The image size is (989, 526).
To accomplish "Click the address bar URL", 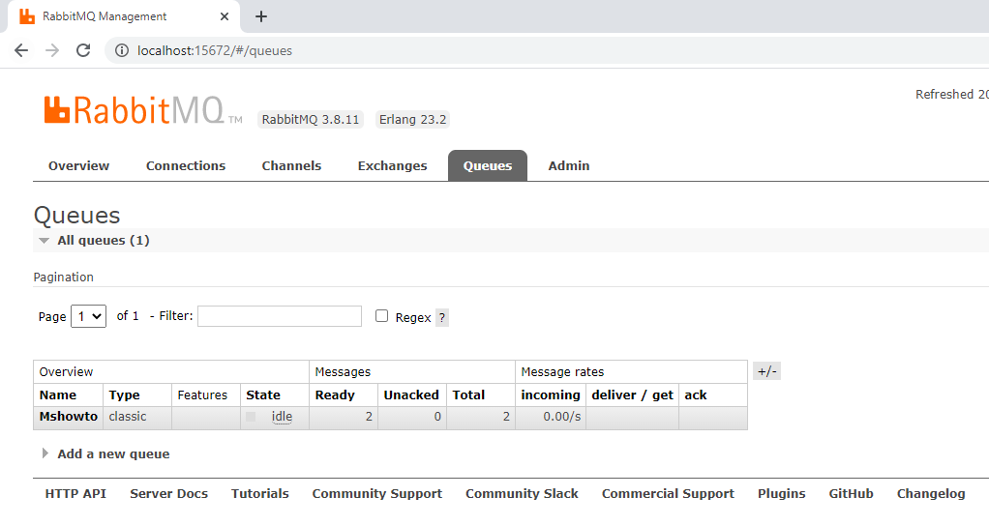I will click(x=215, y=50).
